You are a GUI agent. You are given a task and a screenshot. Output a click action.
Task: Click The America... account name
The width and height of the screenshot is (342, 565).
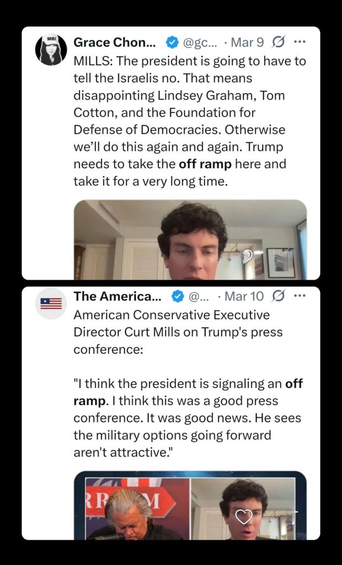pyautogui.click(x=117, y=296)
